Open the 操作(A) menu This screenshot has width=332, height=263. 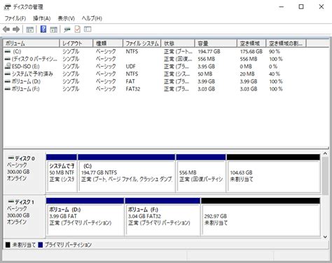(42, 18)
